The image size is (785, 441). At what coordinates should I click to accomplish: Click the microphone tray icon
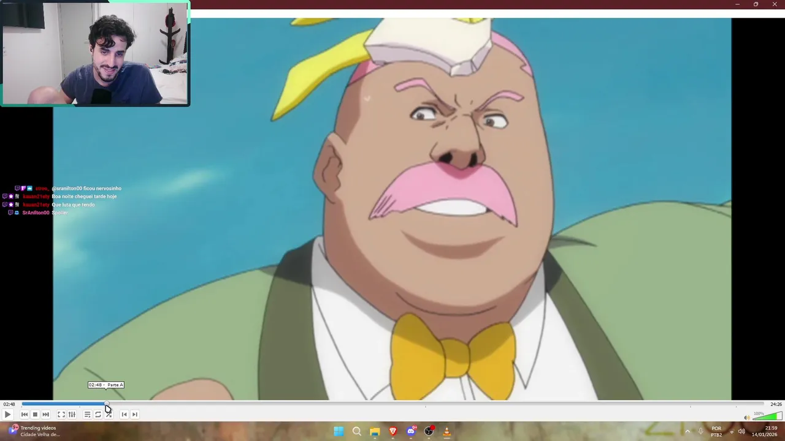[x=700, y=431]
